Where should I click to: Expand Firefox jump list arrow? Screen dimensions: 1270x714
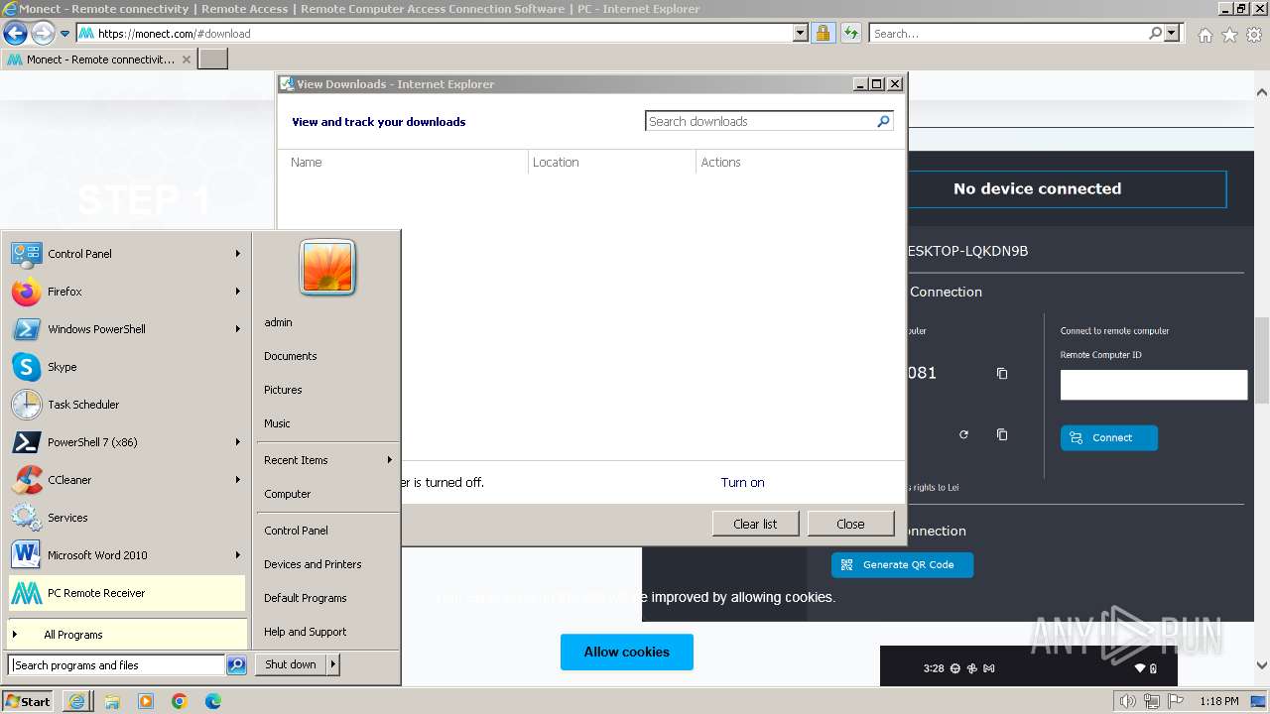pyautogui.click(x=238, y=292)
